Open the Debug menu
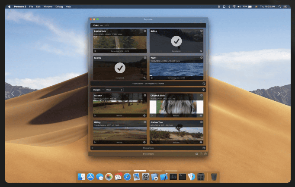Screen dimensions: 295x187 coord(59,6)
